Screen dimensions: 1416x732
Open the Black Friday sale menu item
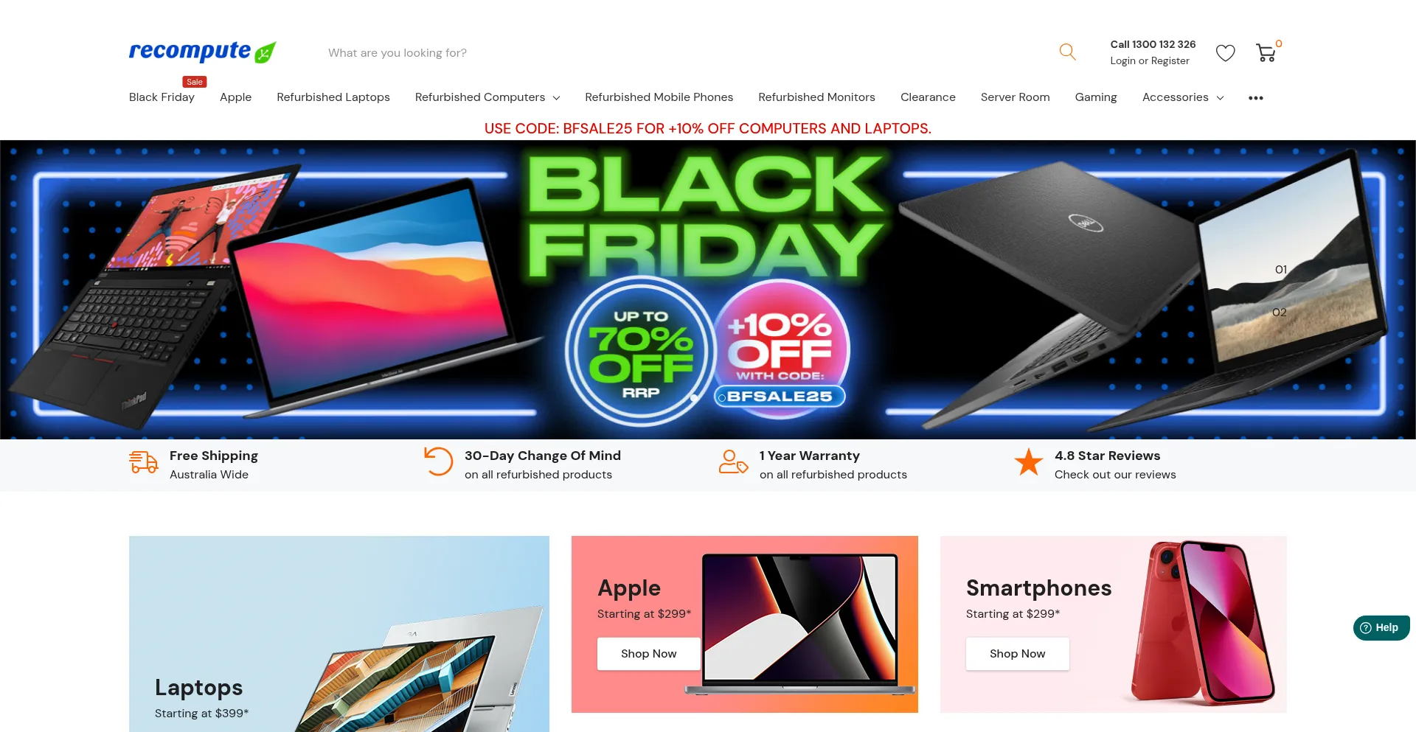pos(162,97)
